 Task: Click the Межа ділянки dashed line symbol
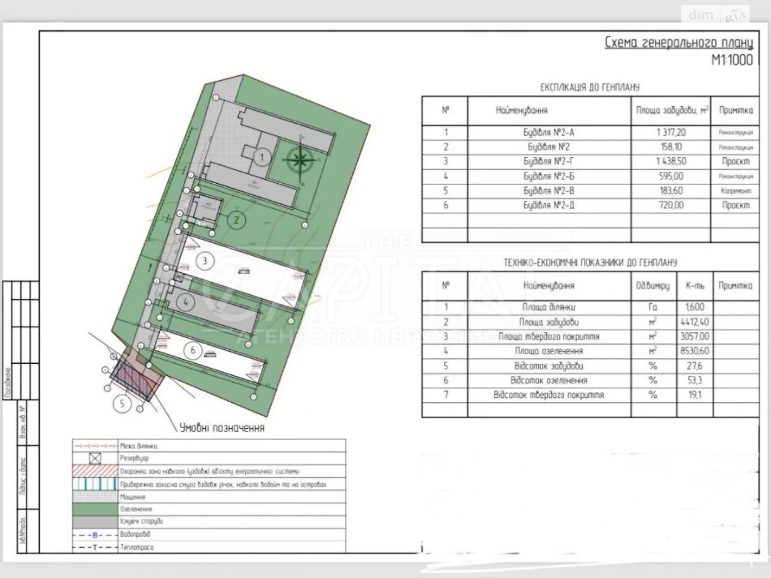95,446
